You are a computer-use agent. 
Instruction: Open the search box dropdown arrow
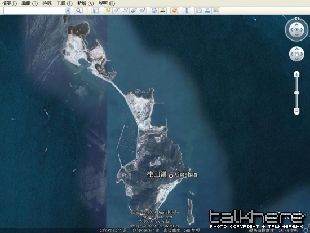point(68,11)
